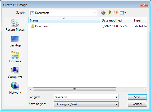Select Desktop in the places bar
Screen dimensions: 151x111
tap(15, 41)
